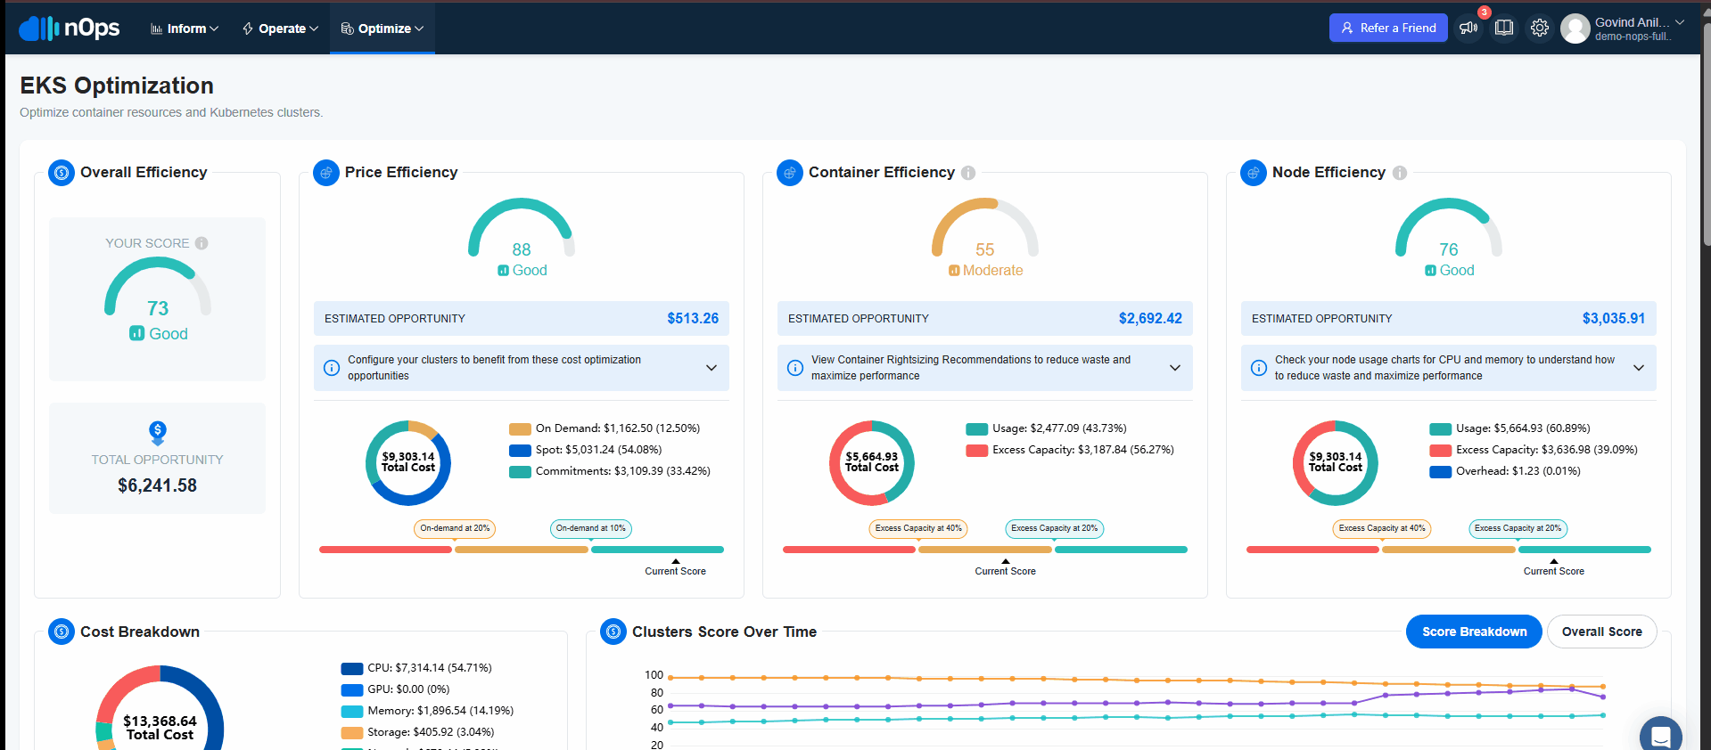Click the user avatar picture

click(1575, 29)
